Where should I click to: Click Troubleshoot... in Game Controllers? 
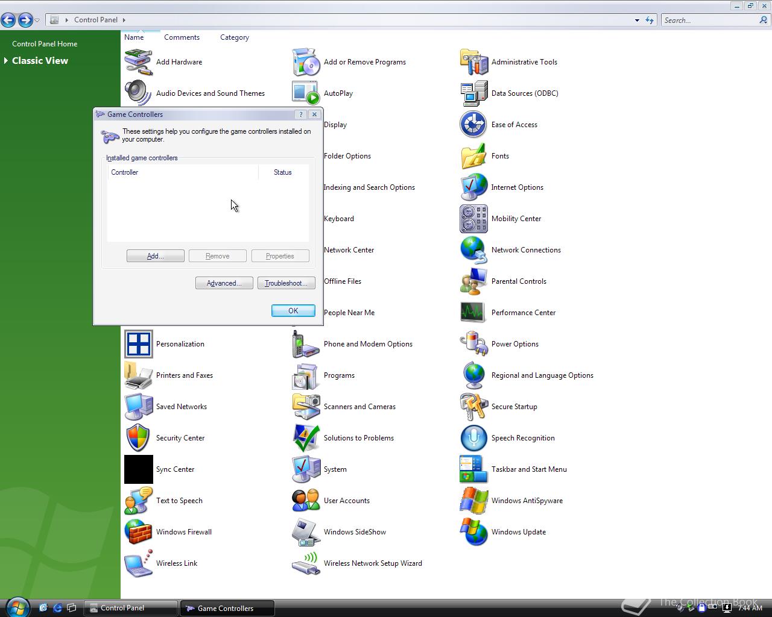click(x=286, y=283)
